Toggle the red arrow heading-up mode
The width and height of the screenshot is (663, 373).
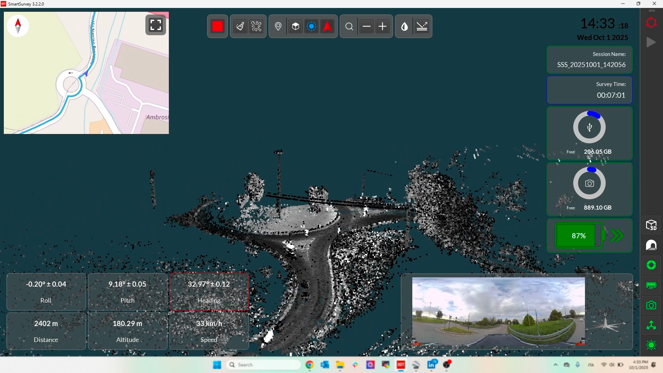click(327, 26)
